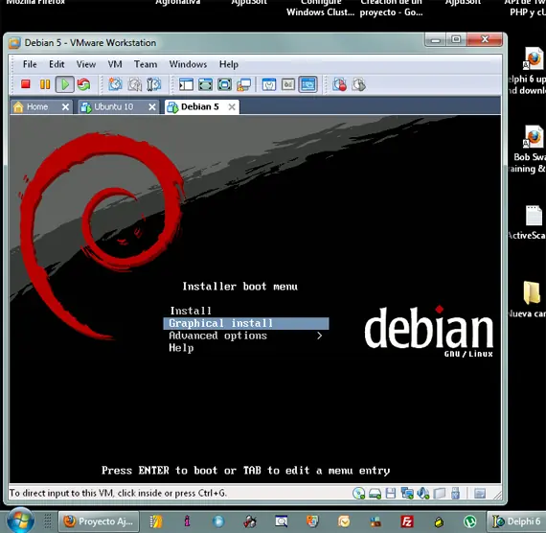Click the Summary View toolbar icon

click(269, 84)
